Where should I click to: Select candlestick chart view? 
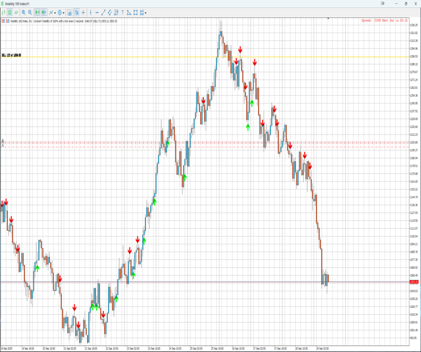[x=10, y=13]
